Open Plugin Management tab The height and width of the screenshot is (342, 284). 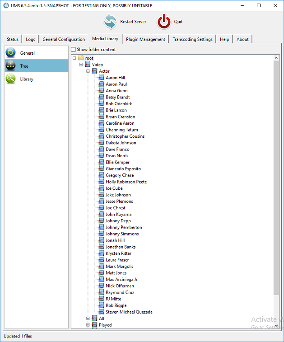pyautogui.click(x=145, y=39)
